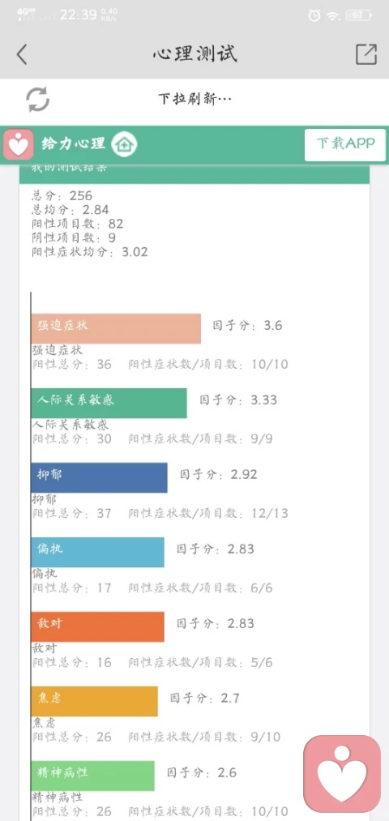Click the circular refresh arrows icon
This screenshot has width=389, height=821.
[38, 99]
